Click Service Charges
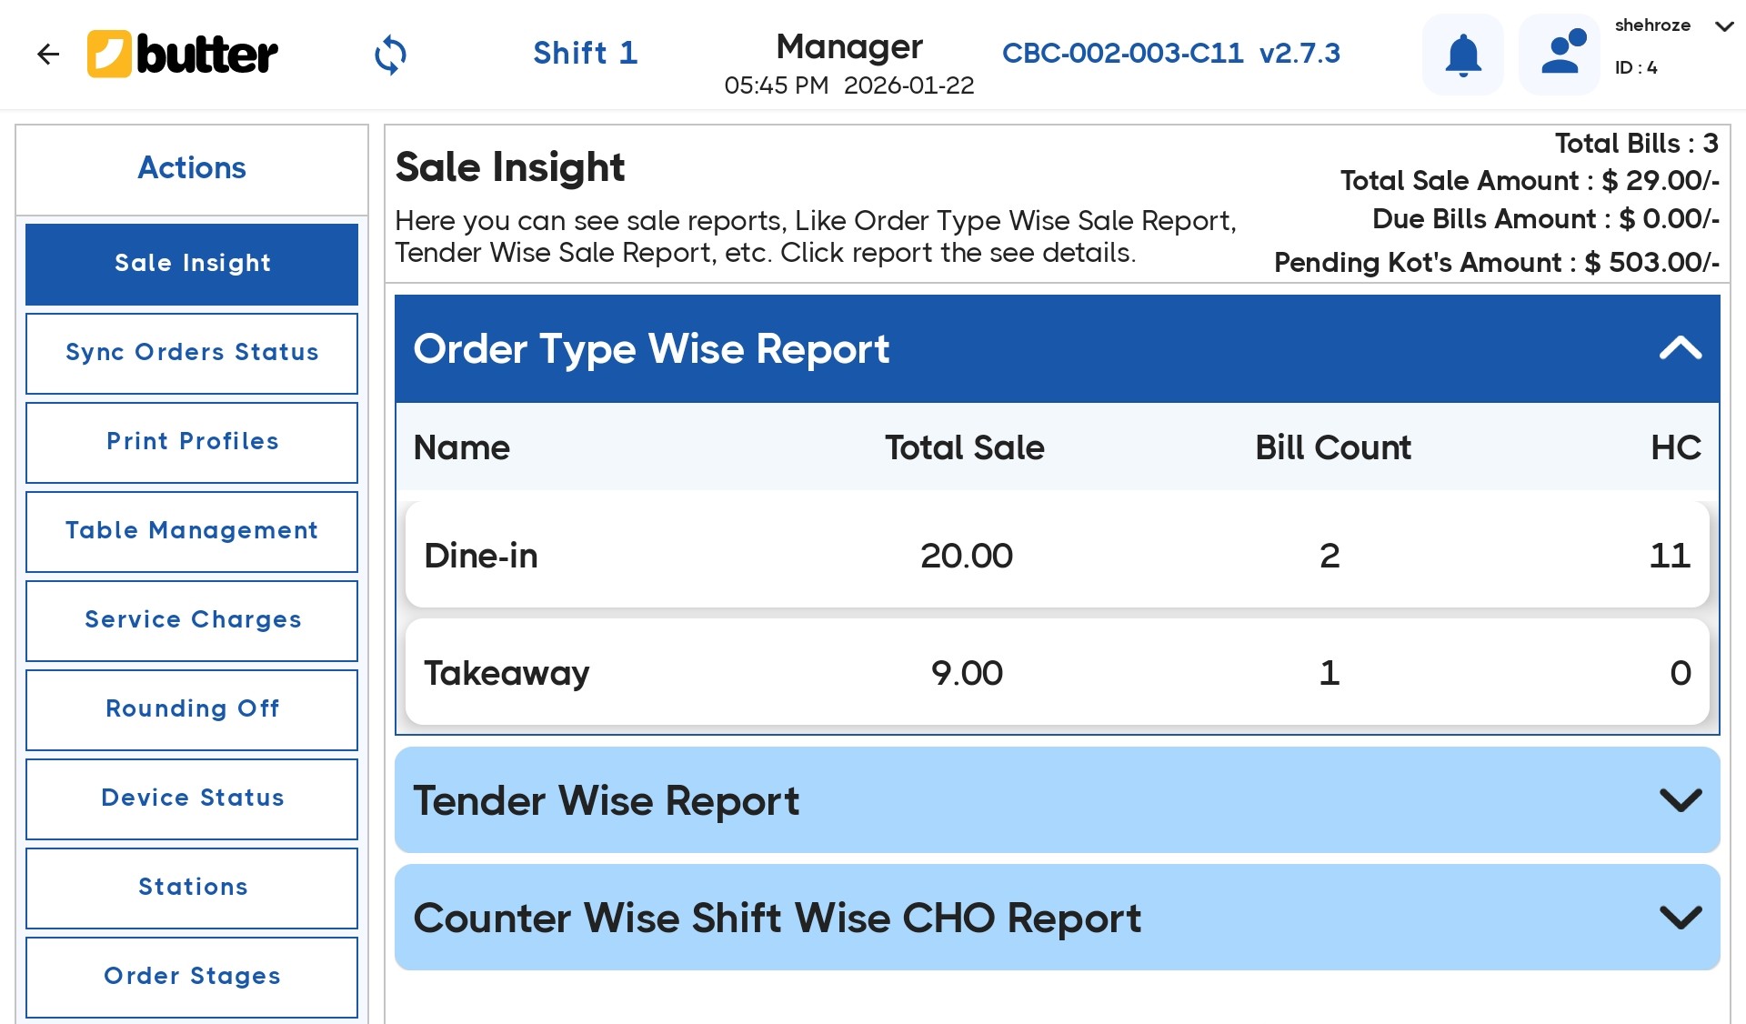Screen dimensions: 1746x1024 click(192, 620)
